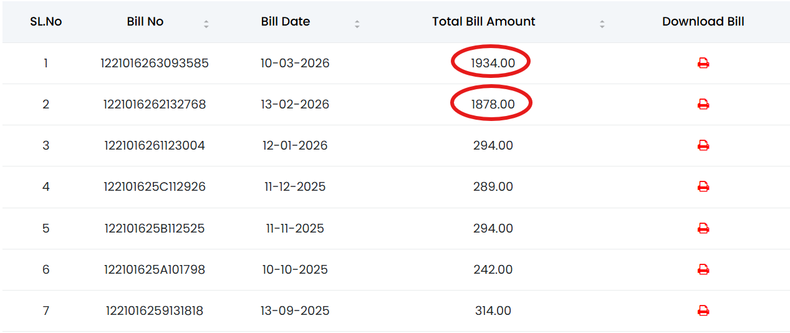
Task: Download the bill dated 12-01-2026
Action: [703, 145]
